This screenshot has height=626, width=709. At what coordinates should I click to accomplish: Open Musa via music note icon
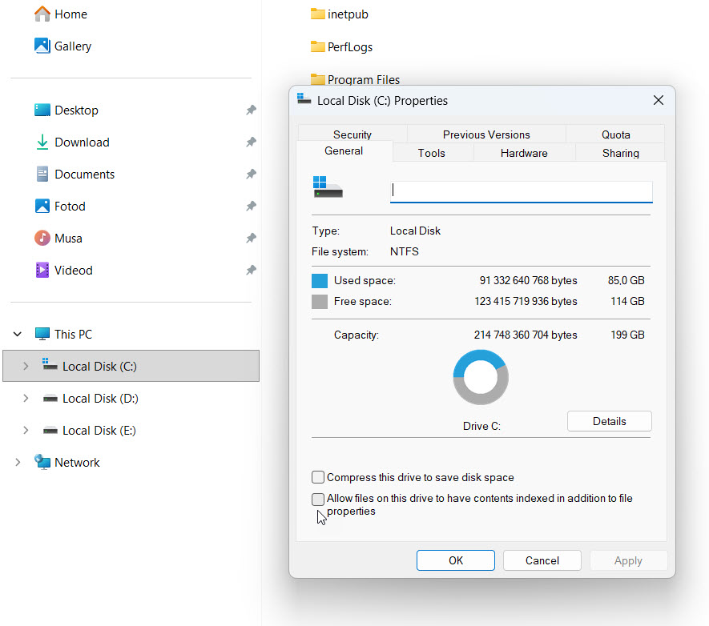(x=42, y=238)
